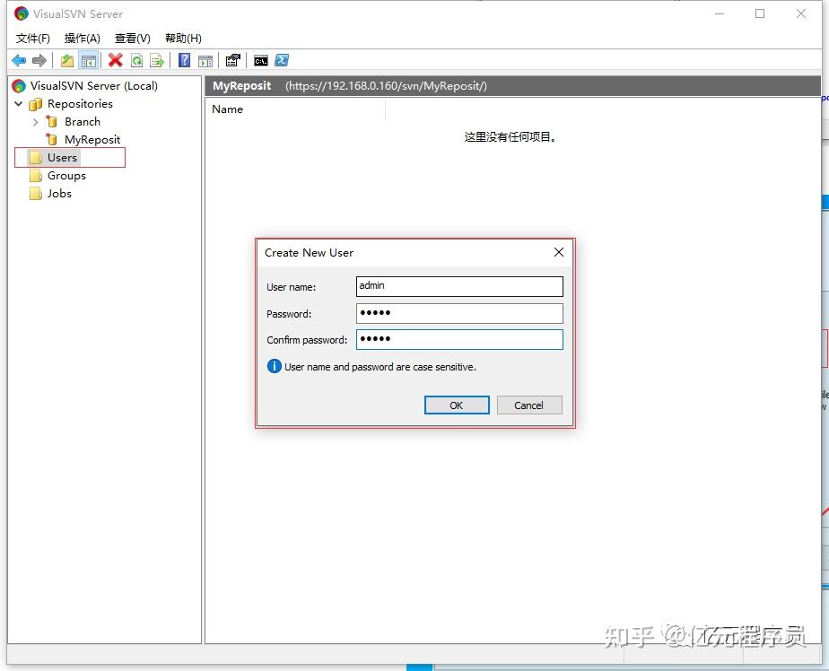Toggle the console tree visibility icon

88,60
